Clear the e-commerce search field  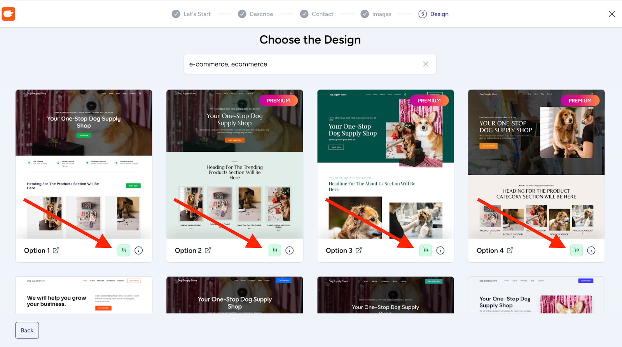(426, 64)
